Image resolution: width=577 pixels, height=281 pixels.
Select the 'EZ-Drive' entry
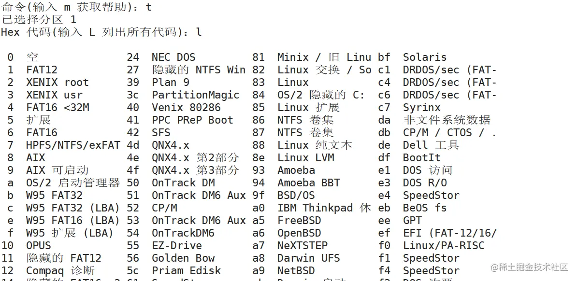pyautogui.click(x=177, y=245)
